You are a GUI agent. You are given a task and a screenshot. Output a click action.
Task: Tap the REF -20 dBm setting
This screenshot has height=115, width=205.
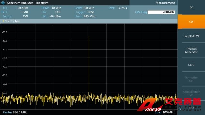click(15, 8)
